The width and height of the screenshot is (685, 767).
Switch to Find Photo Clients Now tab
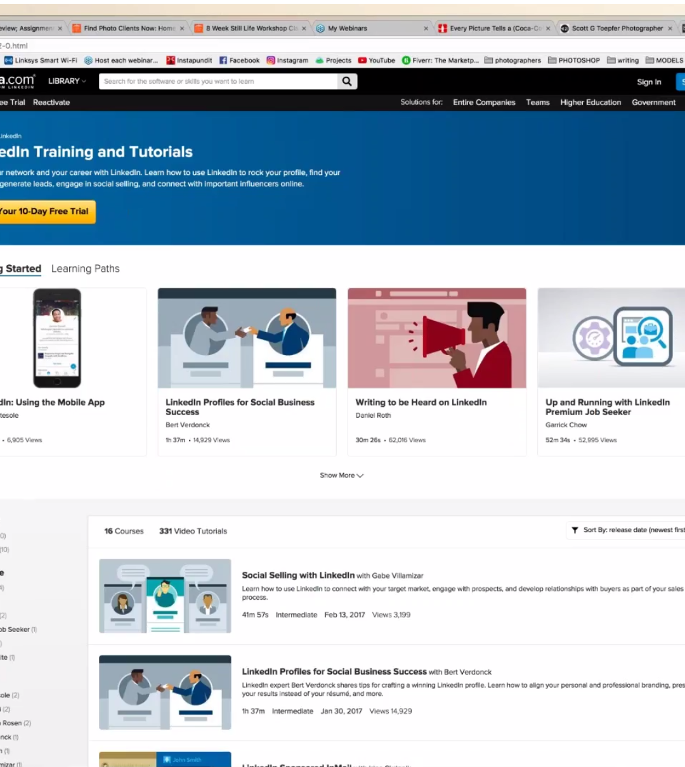pyautogui.click(x=129, y=29)
